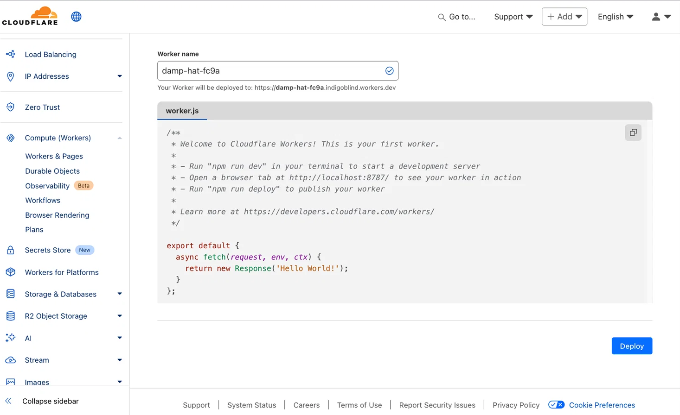Open Workflows in the sidebar
The width and height of the screenshot is (680, 415).
point(43,200)
